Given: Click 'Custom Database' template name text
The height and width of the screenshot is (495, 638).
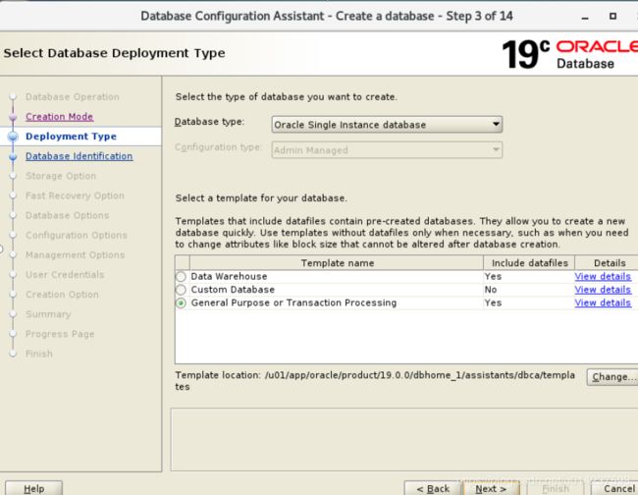Looking at the screenshot, I should 233,290.
